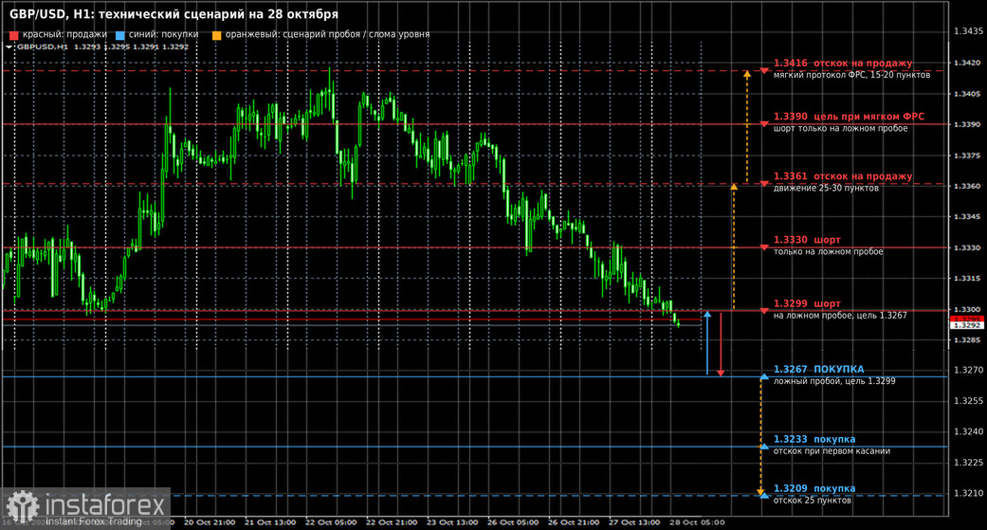This screenshot has width=987, height=530.
Task: Click the time axis label '26 Oct 05:00'
Action: pos(513,522)
